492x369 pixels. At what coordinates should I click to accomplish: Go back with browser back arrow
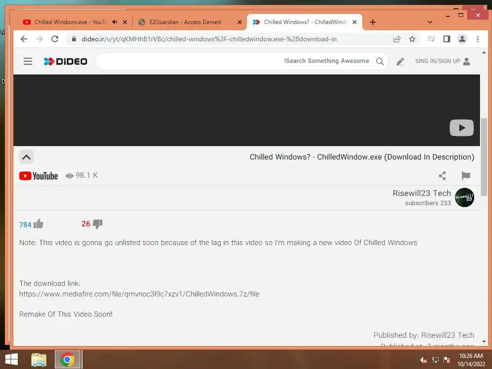coord(24,39)
